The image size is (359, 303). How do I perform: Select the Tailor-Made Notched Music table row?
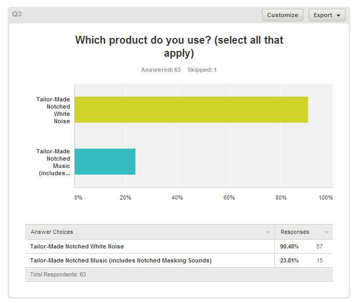(x=121, y=260)
